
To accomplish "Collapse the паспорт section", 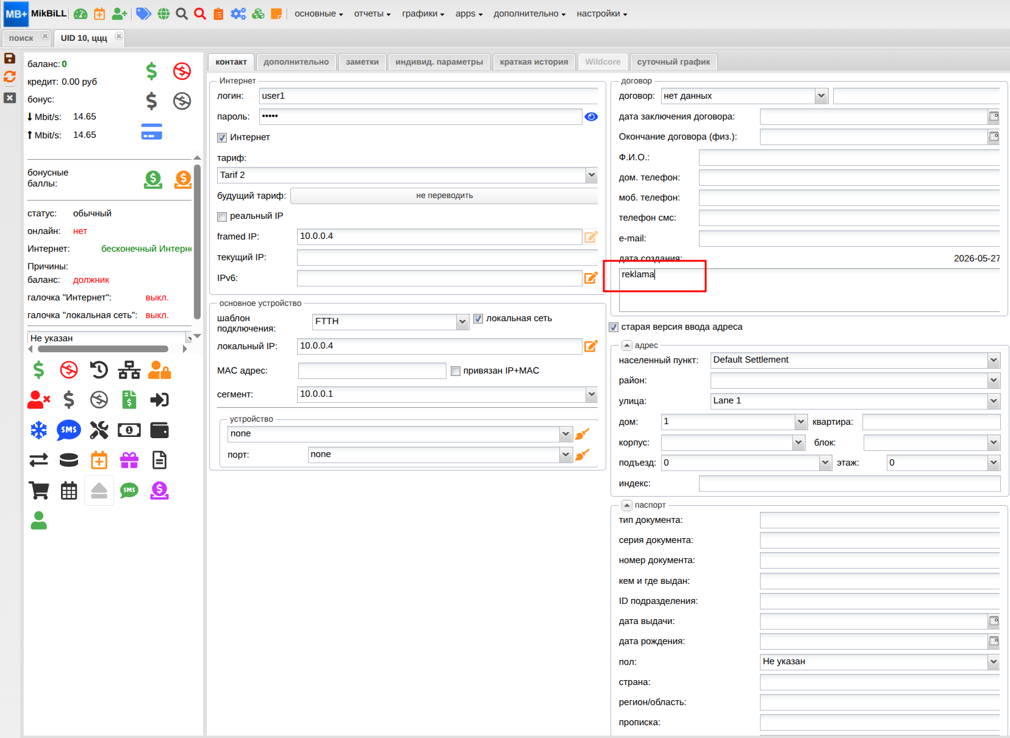I will point(627,505).
